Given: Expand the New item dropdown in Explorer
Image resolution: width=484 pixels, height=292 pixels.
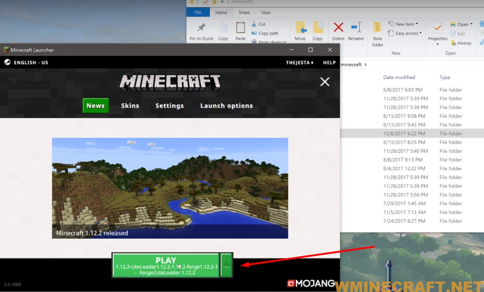Looking at the screenshot, I should coord(417,24).
